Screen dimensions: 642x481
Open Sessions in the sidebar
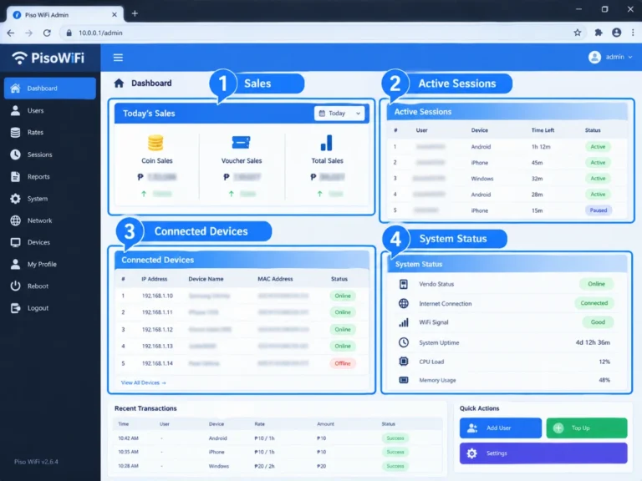pos(50,154)
